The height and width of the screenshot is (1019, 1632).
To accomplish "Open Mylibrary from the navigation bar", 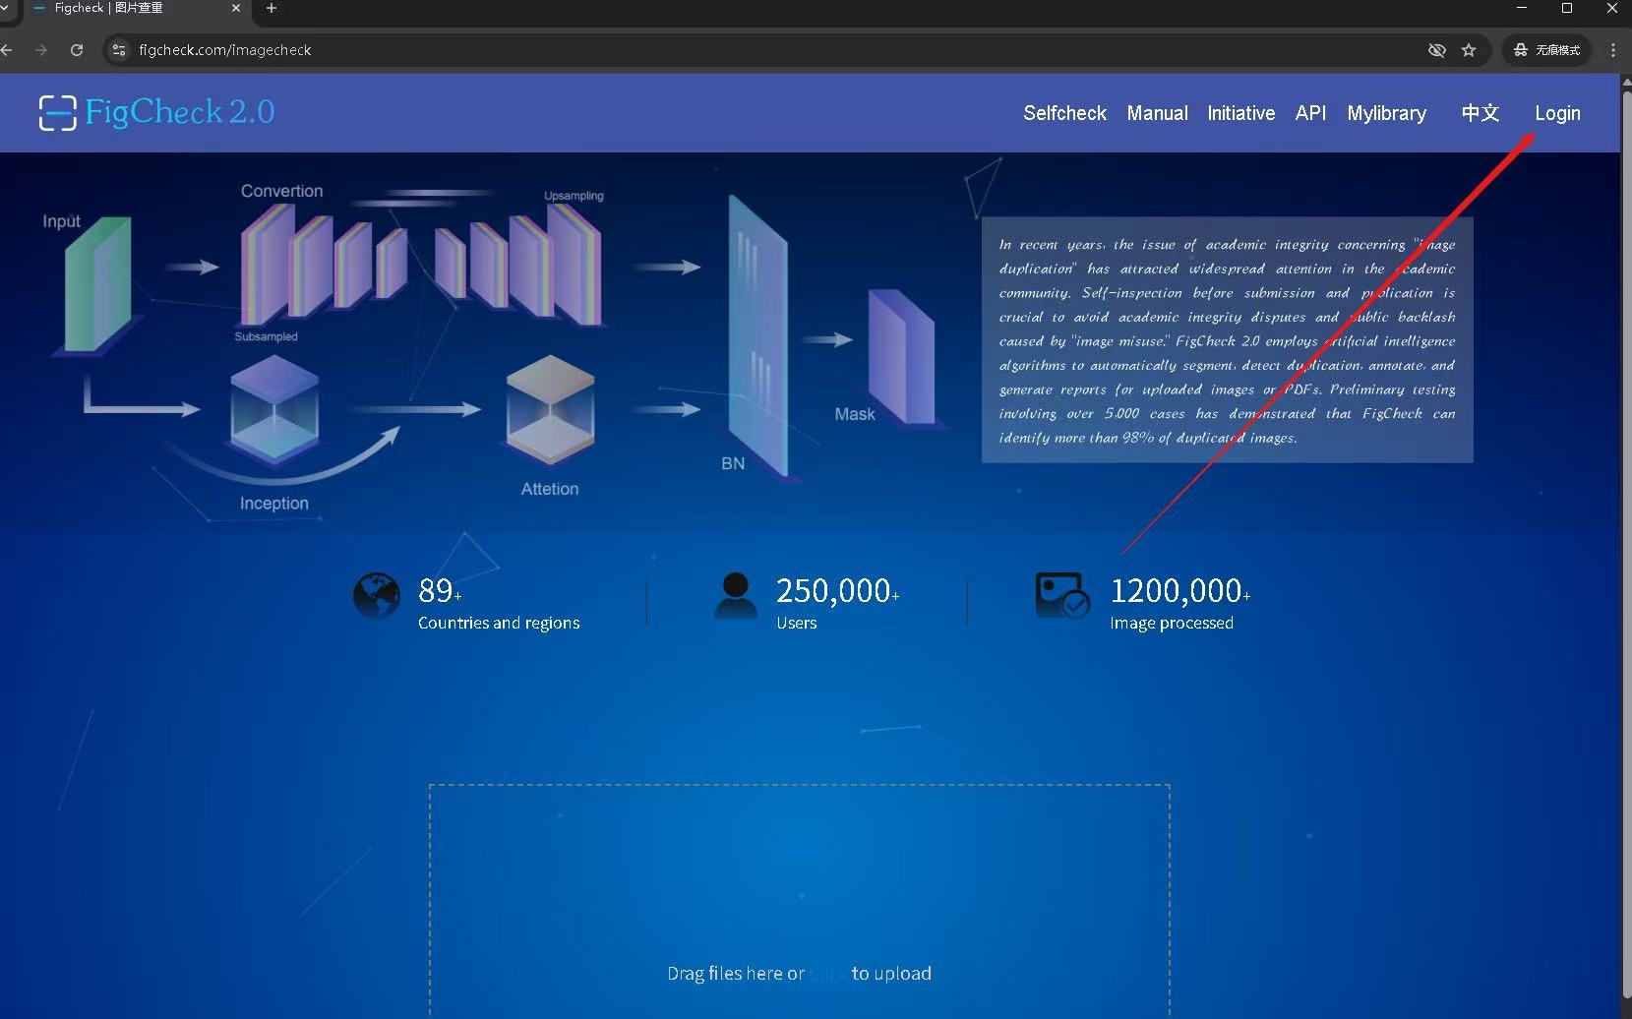I will (1386, 113).
